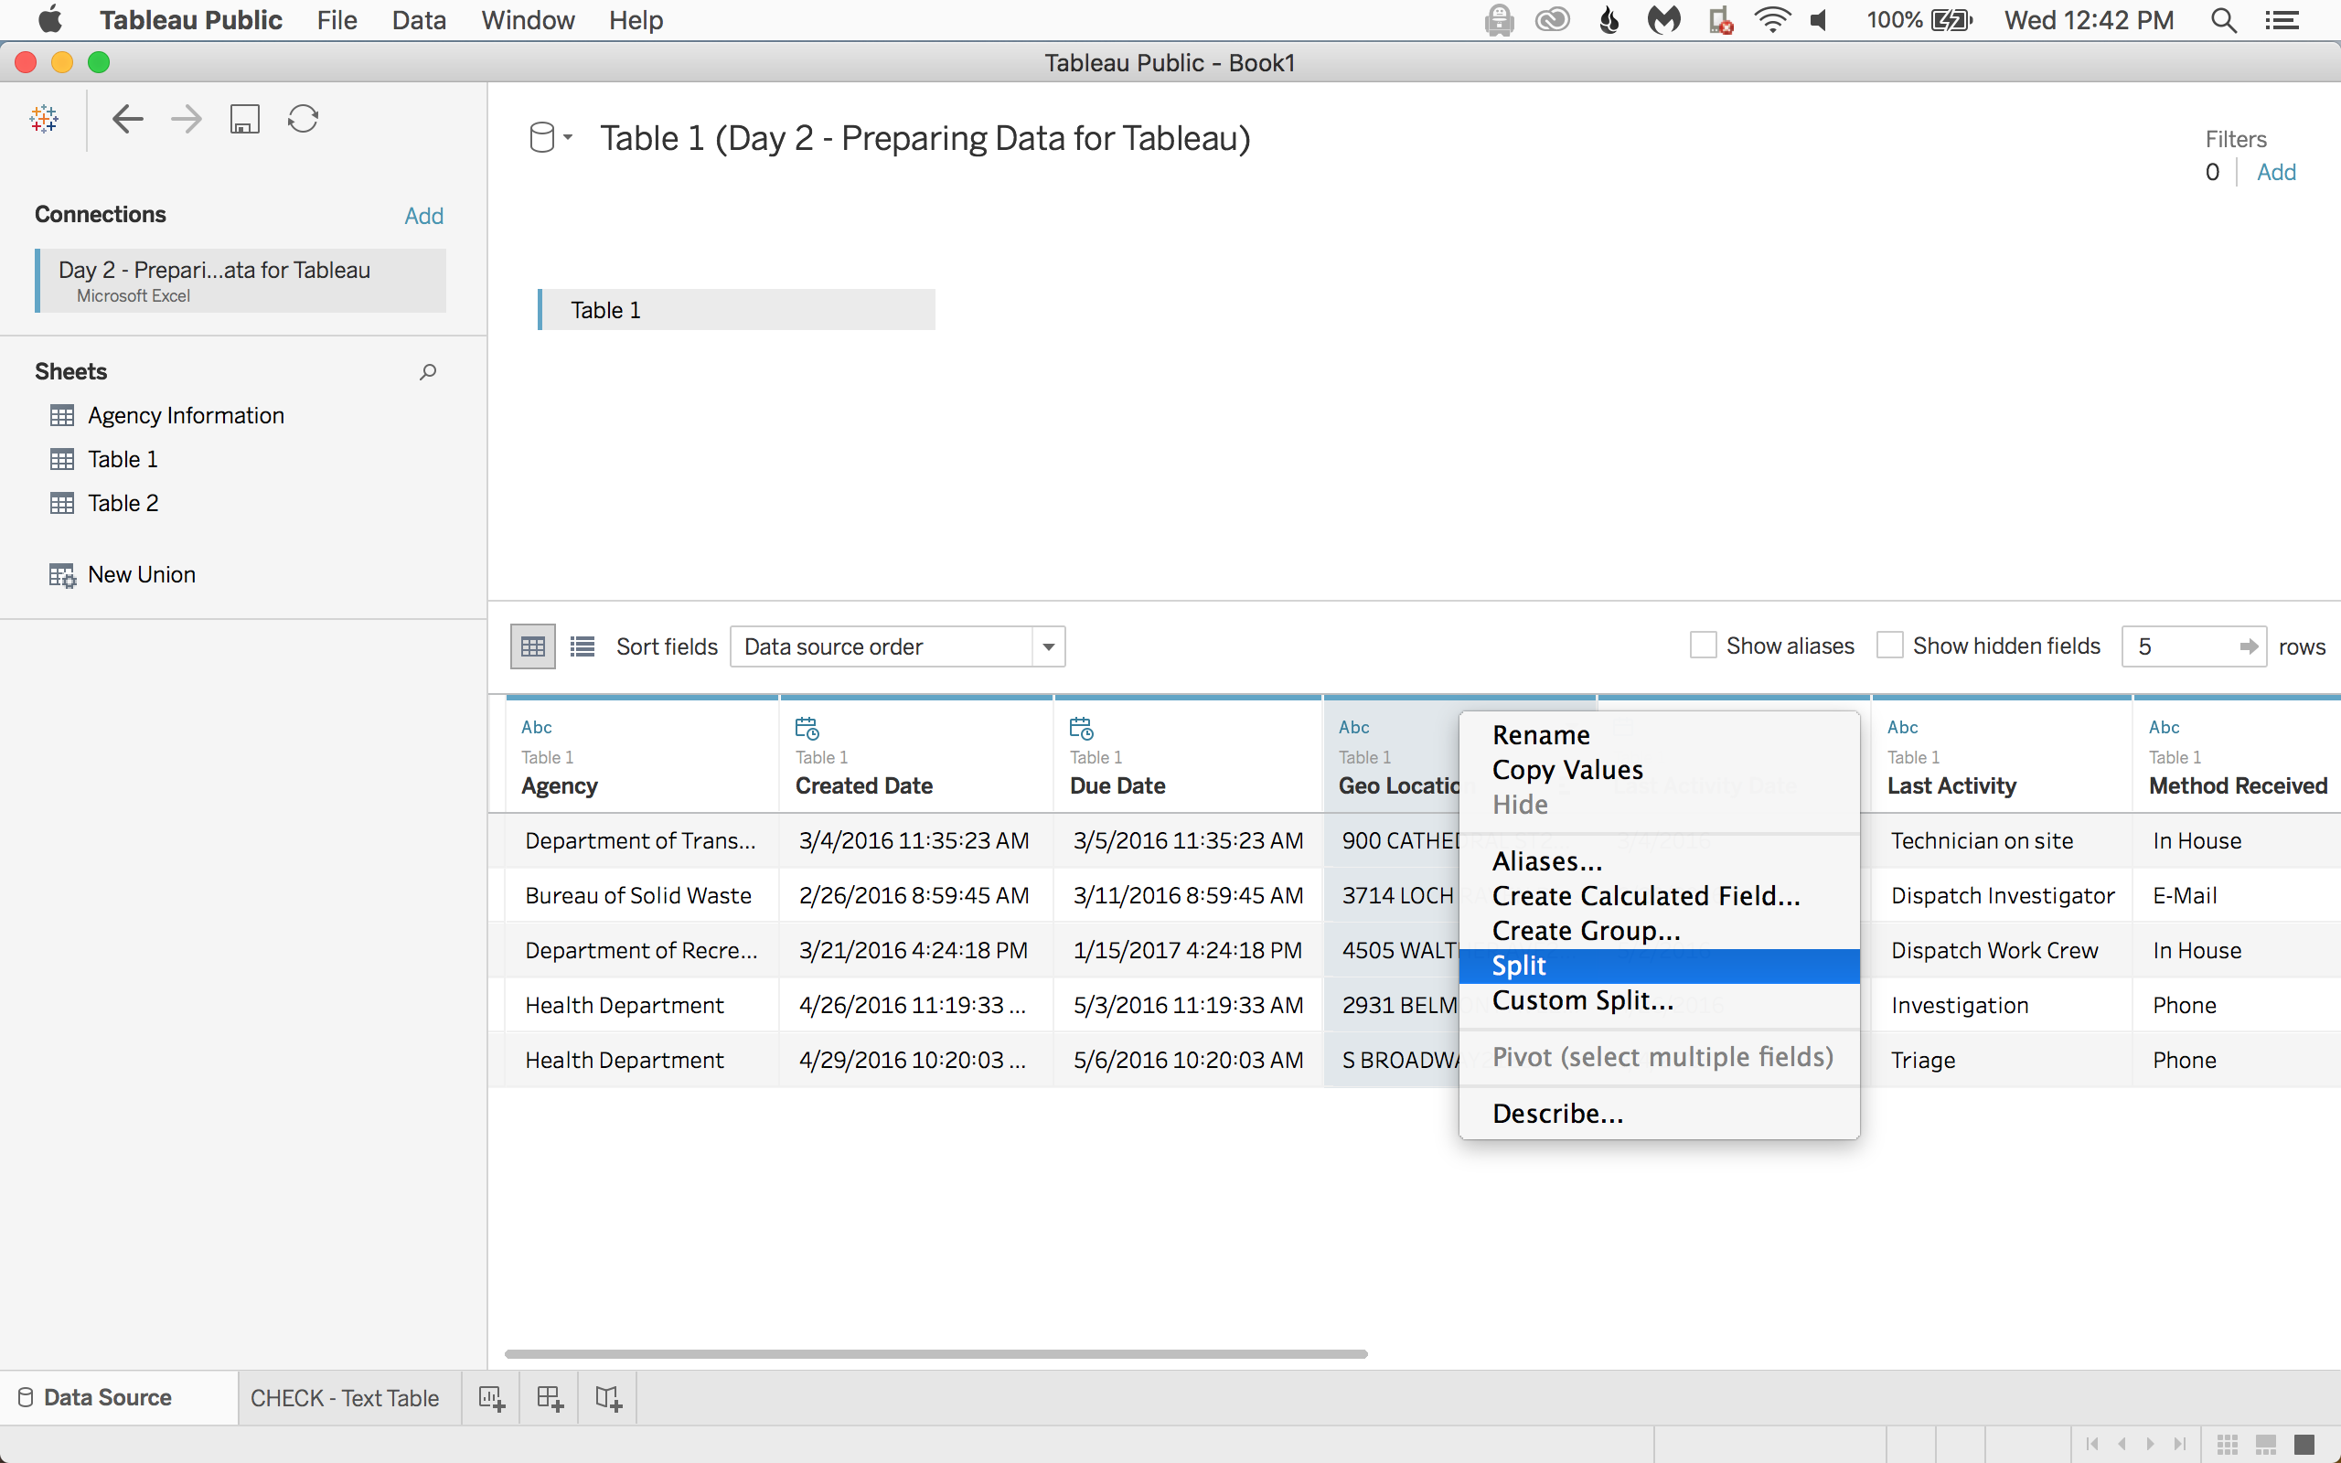The width and height of the screenshot is (2341, 1463).
Task: Choose Split in context menu
Action: [1659, 966]
